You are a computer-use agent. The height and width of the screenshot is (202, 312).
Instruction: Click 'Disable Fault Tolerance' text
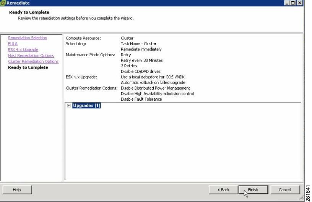tap(141, 99)
